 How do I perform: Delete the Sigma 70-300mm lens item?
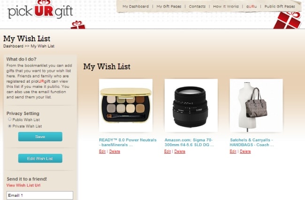[180, 151]
